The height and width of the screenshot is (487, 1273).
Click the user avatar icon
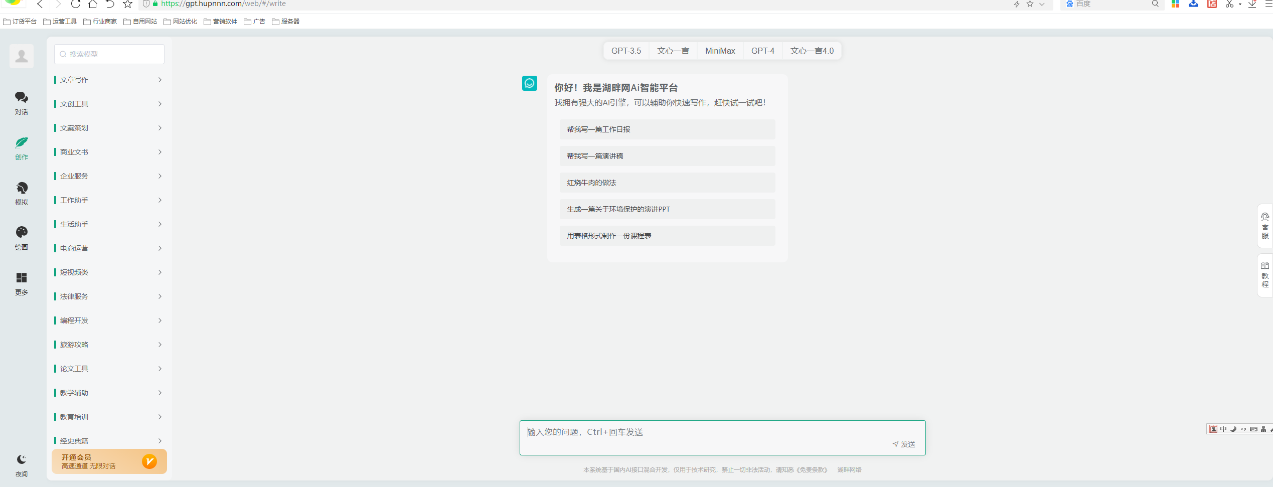22,56
